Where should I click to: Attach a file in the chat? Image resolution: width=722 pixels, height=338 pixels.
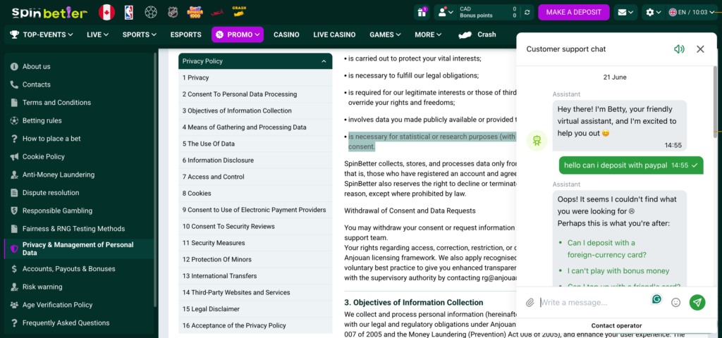tap(530, 303)
